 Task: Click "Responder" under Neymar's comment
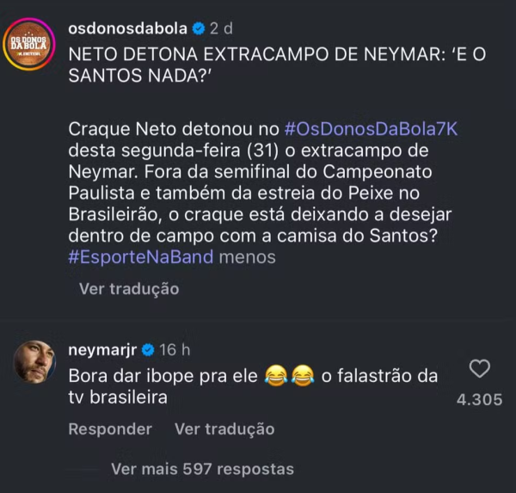pos(110,428)
